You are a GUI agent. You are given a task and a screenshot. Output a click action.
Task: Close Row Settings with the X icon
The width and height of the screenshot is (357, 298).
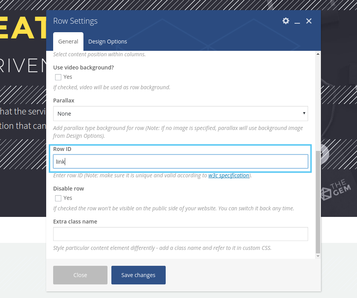click(309, 21)
